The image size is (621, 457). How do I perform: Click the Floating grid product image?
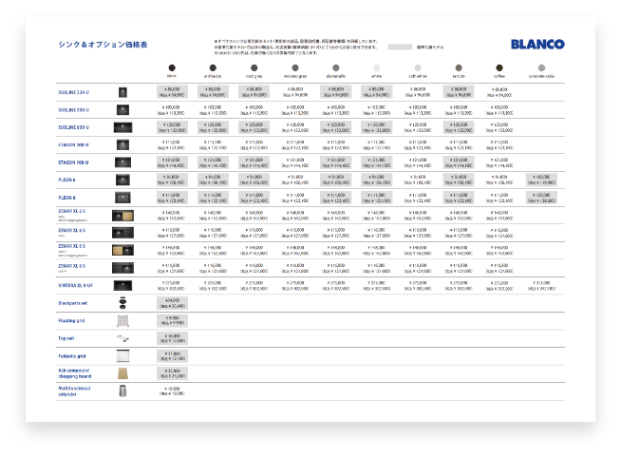click(122, 320)
